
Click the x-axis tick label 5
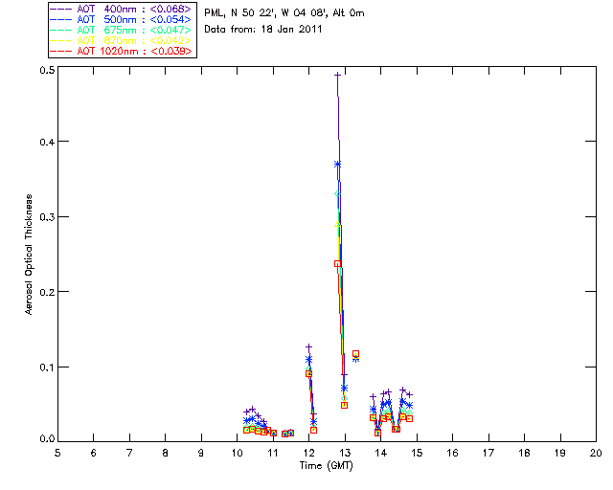coord(57,454)
